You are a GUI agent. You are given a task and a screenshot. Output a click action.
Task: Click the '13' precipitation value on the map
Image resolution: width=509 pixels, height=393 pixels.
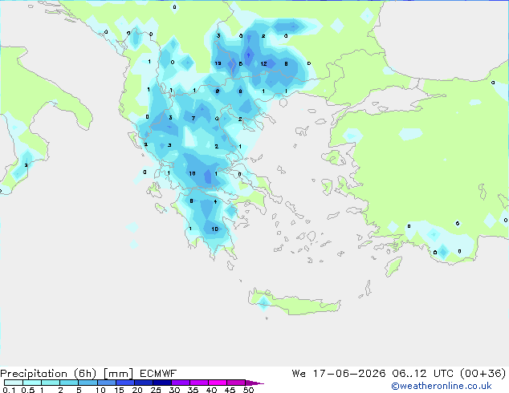[x=218, y=63]
